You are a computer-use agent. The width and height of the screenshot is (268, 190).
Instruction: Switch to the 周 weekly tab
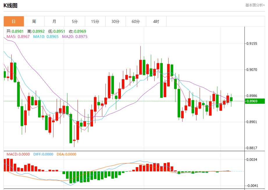tap(34, 21)
